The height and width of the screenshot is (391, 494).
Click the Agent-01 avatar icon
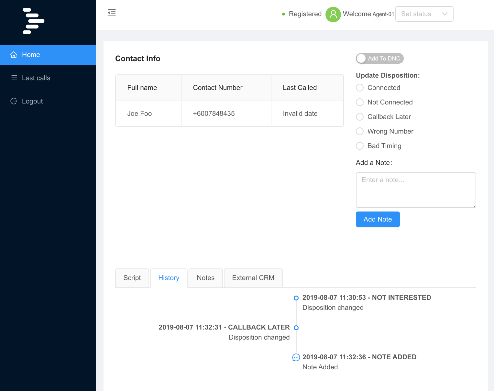tap(333, 14)
